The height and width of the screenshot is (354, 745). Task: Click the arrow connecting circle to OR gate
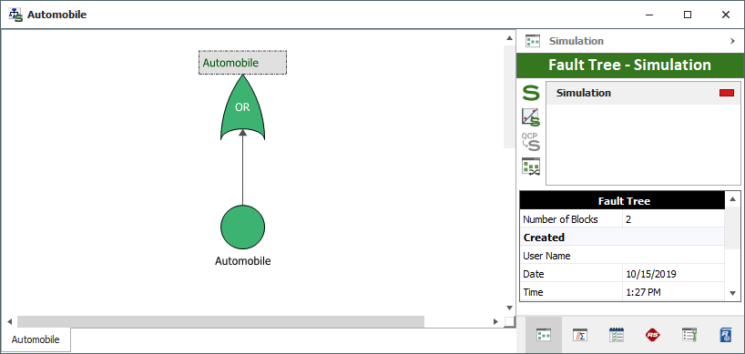tap(243, 167)
